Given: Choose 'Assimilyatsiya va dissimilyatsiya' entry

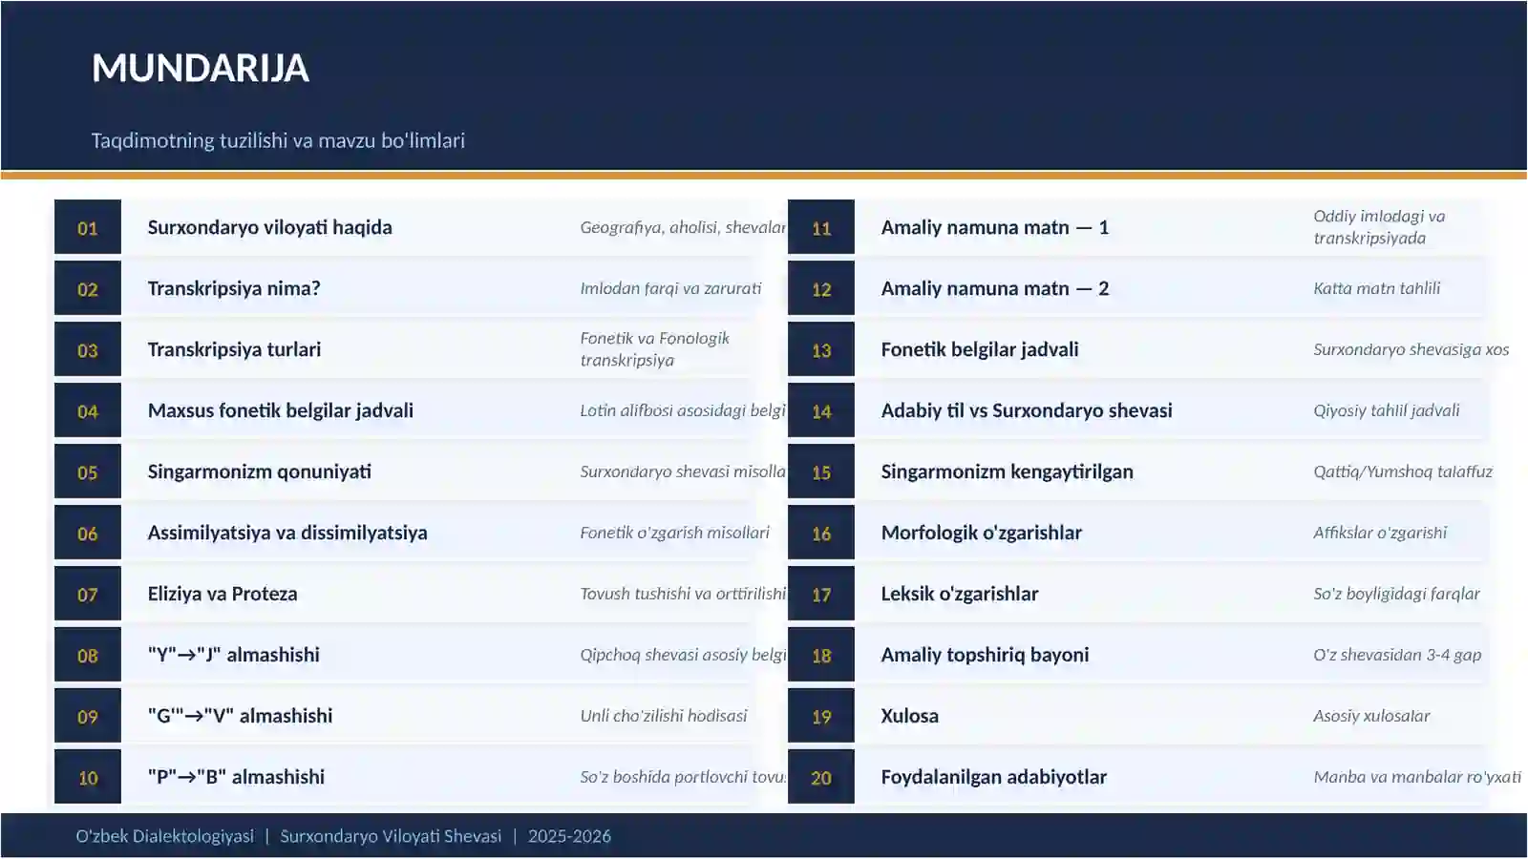Looking at the screenshot, I should [x=287, y=533].
